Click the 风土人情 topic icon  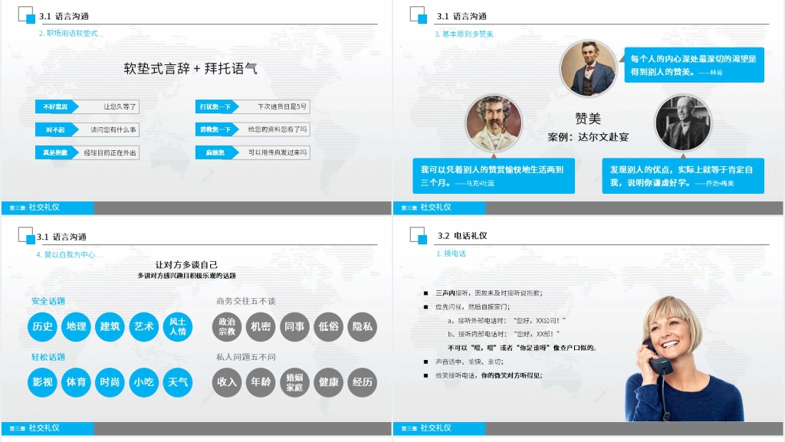(x=177, y=327)
